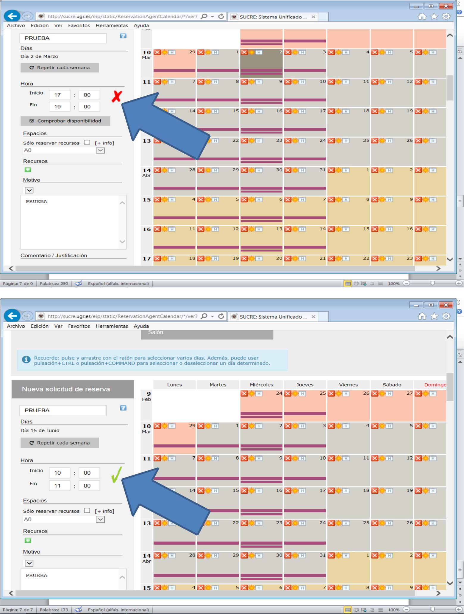
Task: Open Favoritos menu in the Día 15 de Junio window
Action: pyautogui.click(x=79, y=326)
